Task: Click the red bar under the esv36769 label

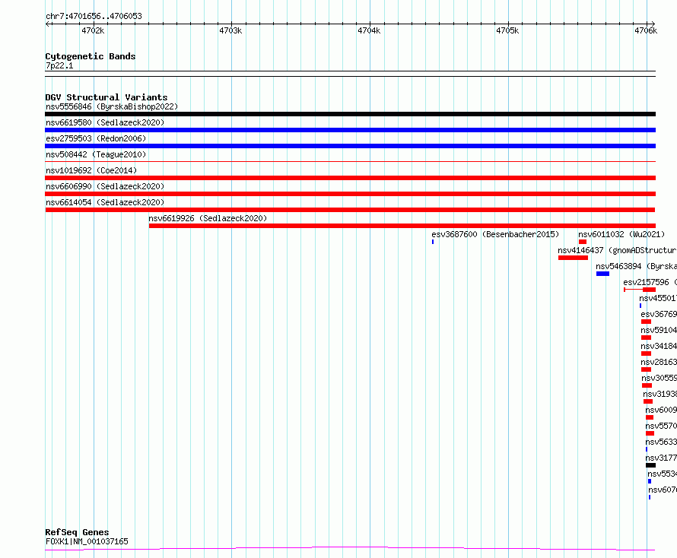Action: [646, 322]
